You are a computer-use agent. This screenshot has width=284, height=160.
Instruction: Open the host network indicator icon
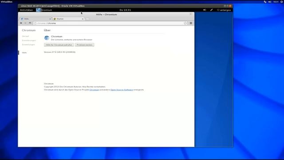coord(265,2)
